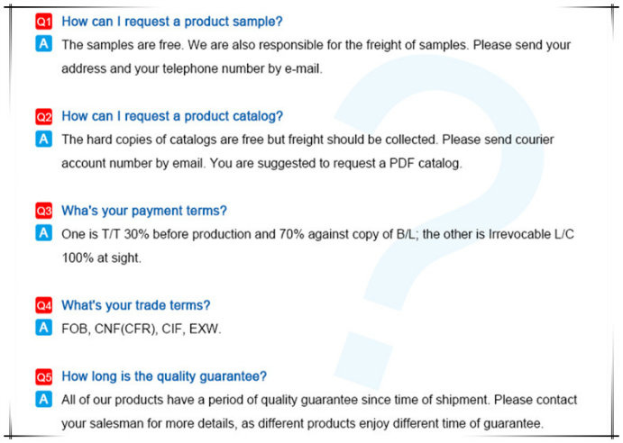Click the 'FOB, CNF(CFR), CIF, EXW.' answer
This screenshot has height=443, width=623.
tap(141, 329)
